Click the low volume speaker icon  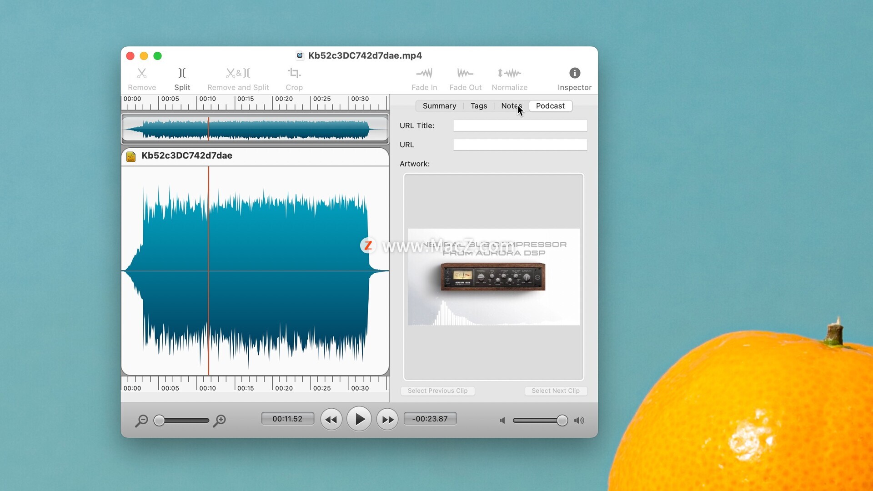click(x=502, y=421)
